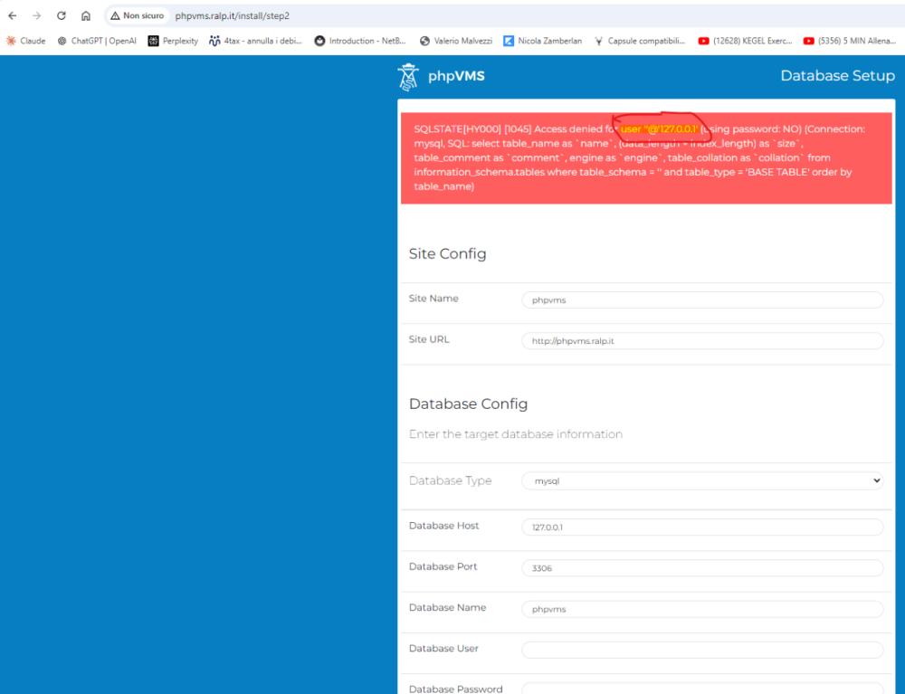The width and height of the screenshot is (905, 694).
Task: Click the browser back arrow
Action: [x=13, y=16]
